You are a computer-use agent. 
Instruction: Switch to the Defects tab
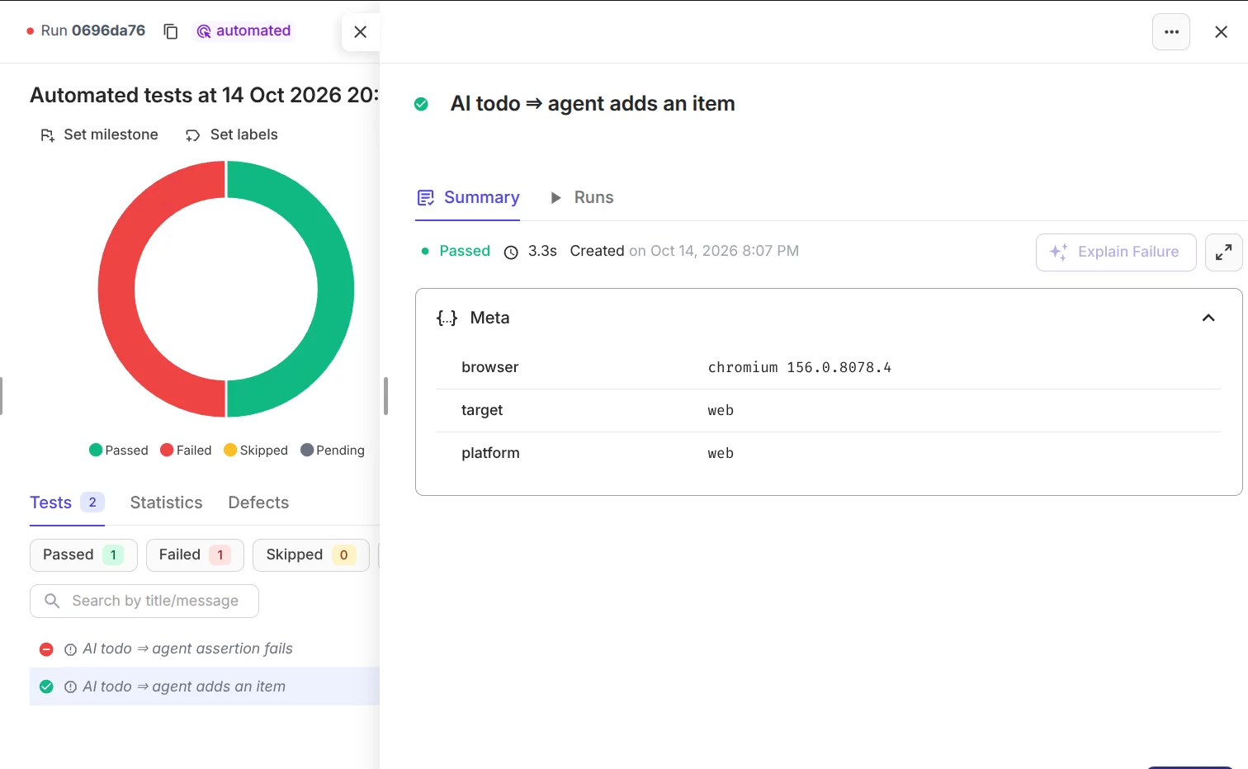(258, 502)
